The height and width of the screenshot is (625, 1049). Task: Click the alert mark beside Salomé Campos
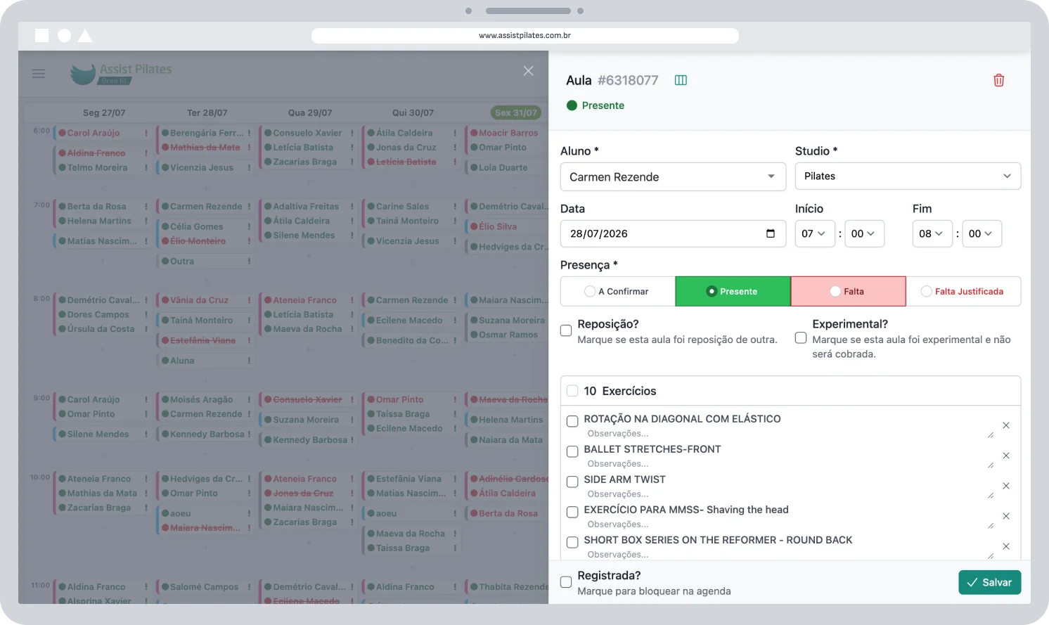(x=249, y=586)
